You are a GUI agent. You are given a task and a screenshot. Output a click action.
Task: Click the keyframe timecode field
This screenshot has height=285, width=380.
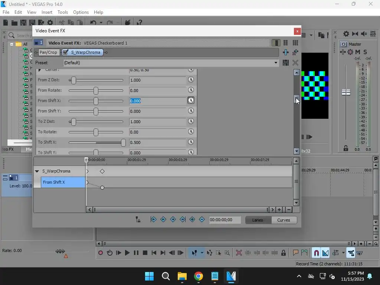tap(225, 220)
